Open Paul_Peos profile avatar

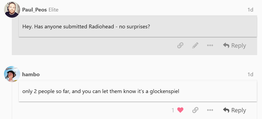pyautogui.click(x=12, y=10)
